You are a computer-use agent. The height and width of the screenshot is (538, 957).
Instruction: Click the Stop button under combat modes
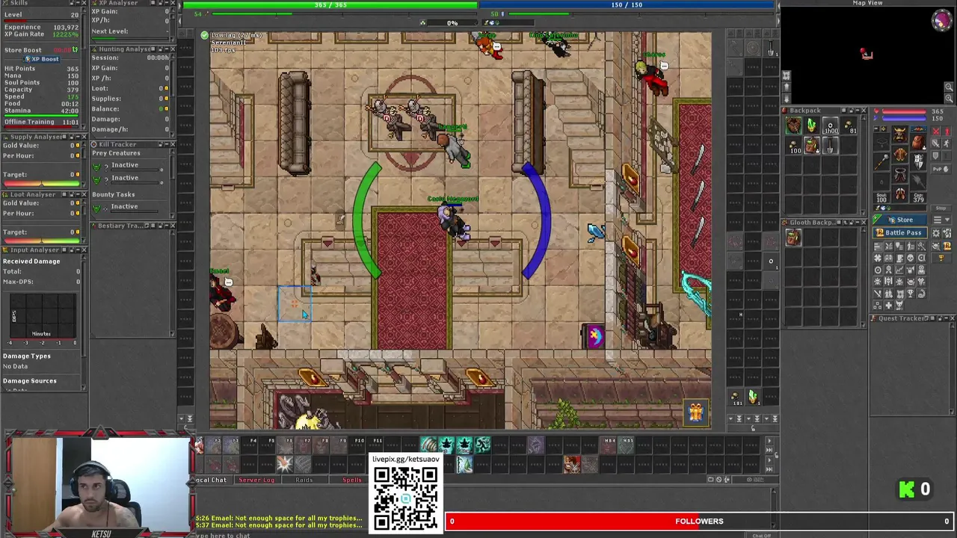pos(941,208)
